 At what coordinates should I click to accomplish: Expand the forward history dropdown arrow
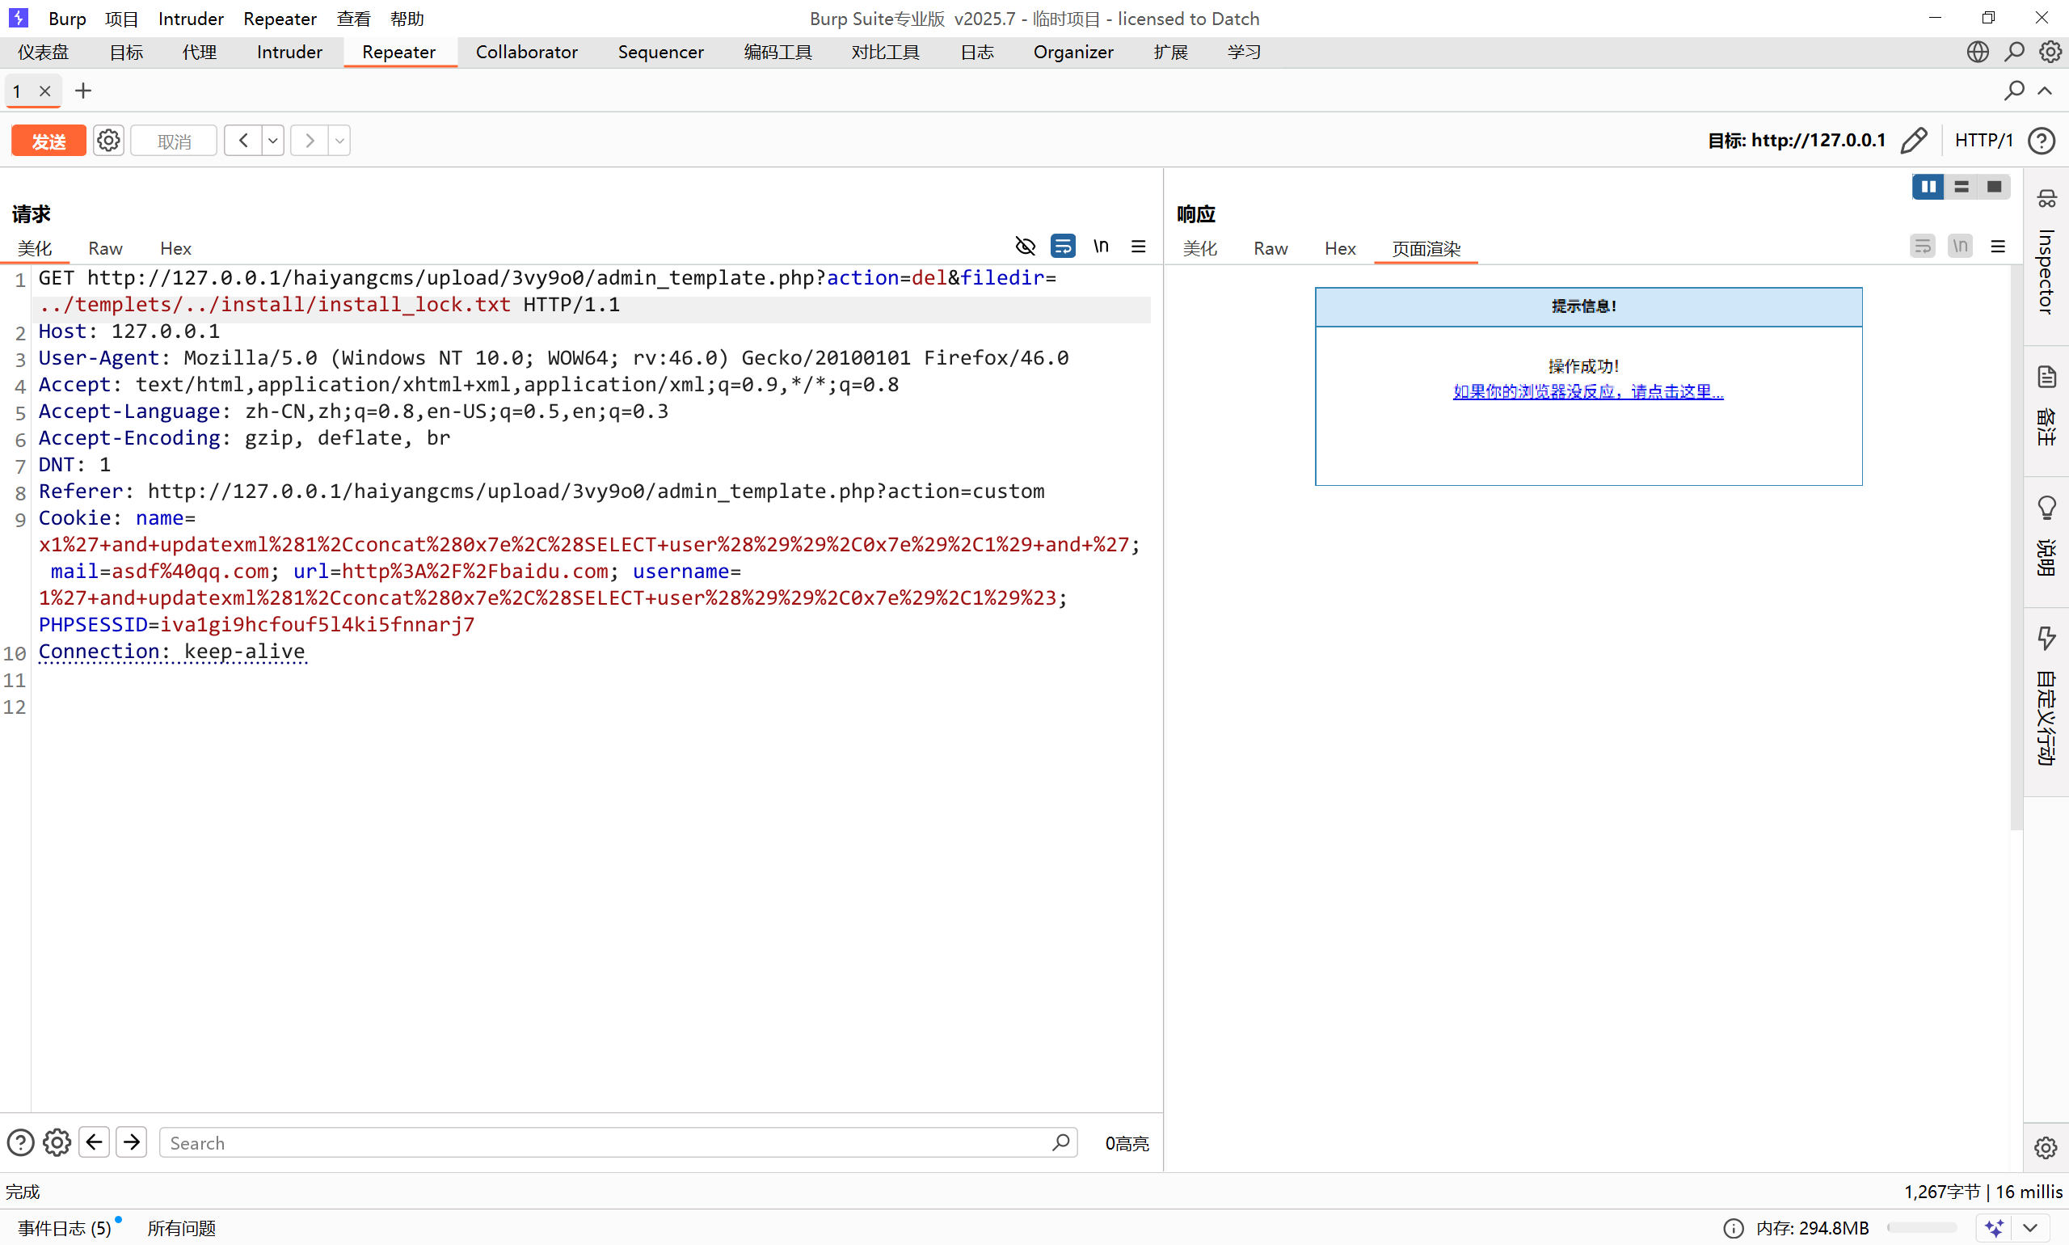click(339, 140)
